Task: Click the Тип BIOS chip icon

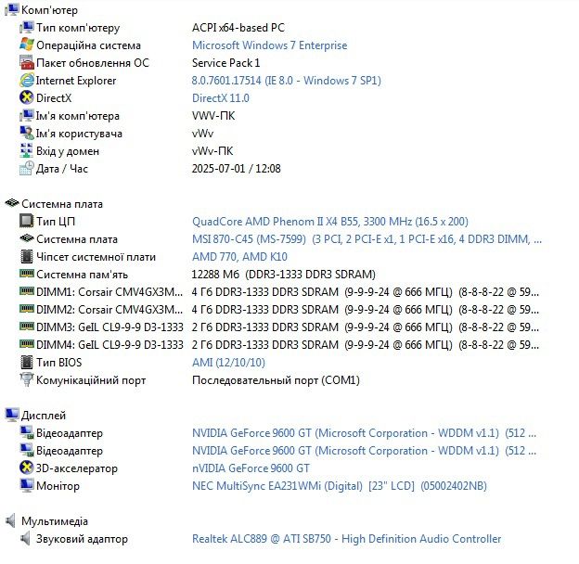Action: [x=27, y=362]
